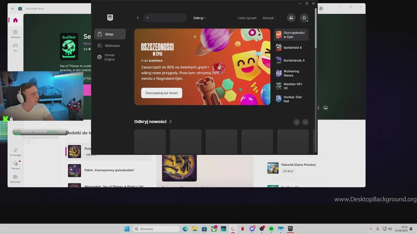Open the D profile avatar menu

(304, 18)
